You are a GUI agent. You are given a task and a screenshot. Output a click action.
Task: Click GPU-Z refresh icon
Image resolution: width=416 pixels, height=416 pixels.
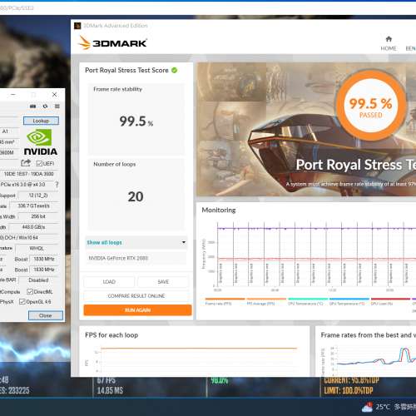coord(45,106)
